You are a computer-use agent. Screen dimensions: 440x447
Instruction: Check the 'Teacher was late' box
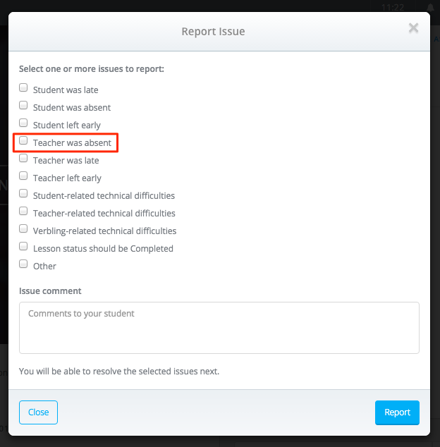23,158
